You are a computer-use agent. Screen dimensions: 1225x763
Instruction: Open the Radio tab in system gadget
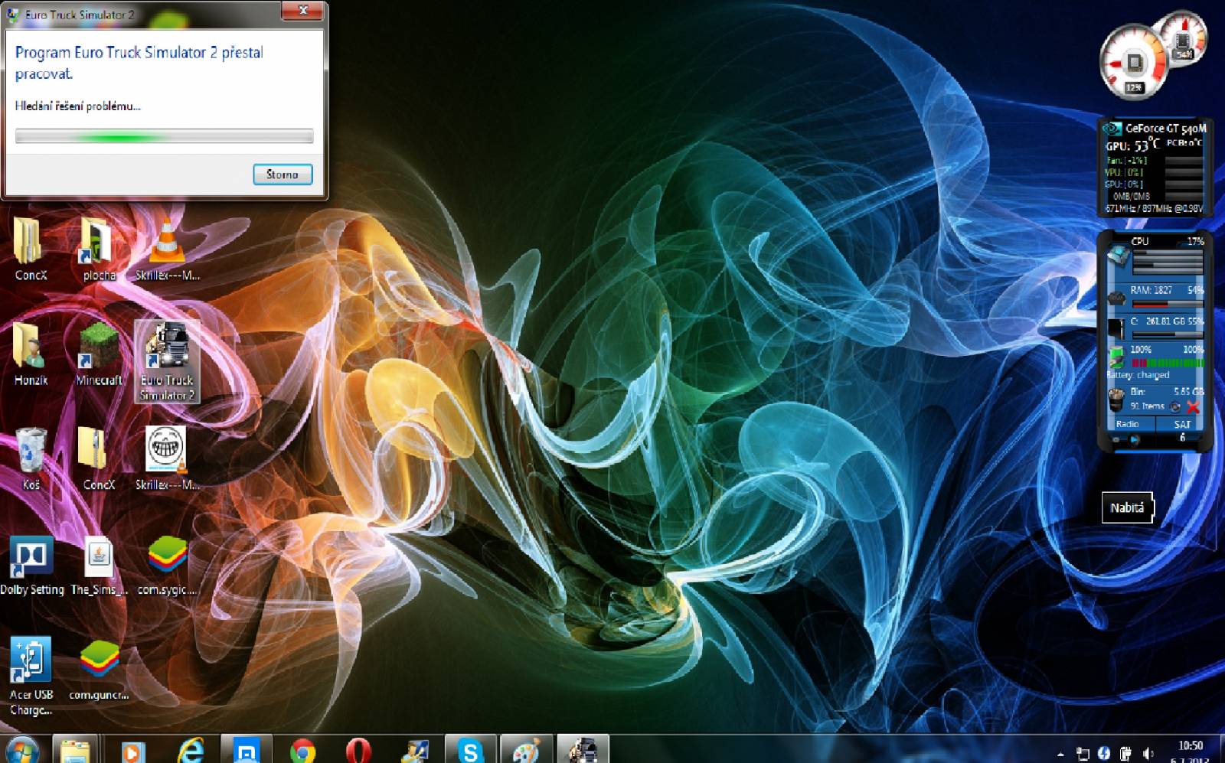[1128, 424]
